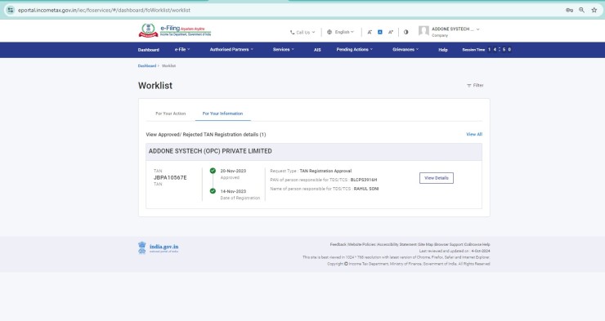Click the name RAHUL SONI
Image resolution: width=605 pixels, height=321 pixels.
366,189
